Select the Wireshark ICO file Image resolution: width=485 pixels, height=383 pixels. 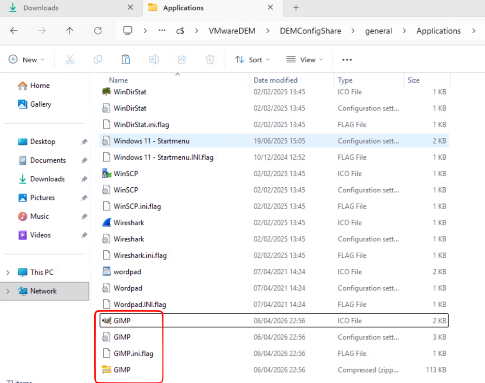coord(274,223)
